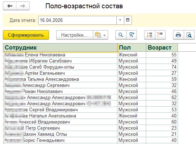Select the Борис Геннадьевич cell

(60, 140)
